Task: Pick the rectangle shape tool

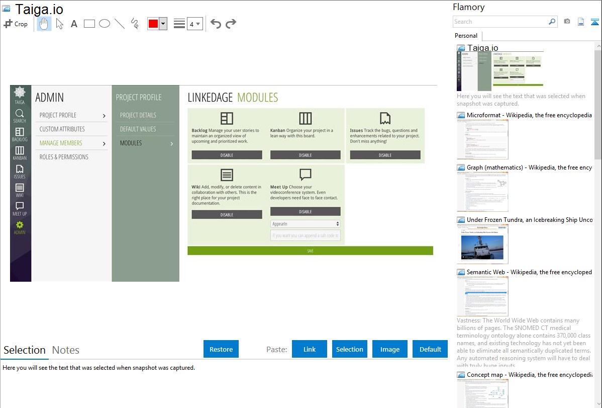Action: point(89,24)
